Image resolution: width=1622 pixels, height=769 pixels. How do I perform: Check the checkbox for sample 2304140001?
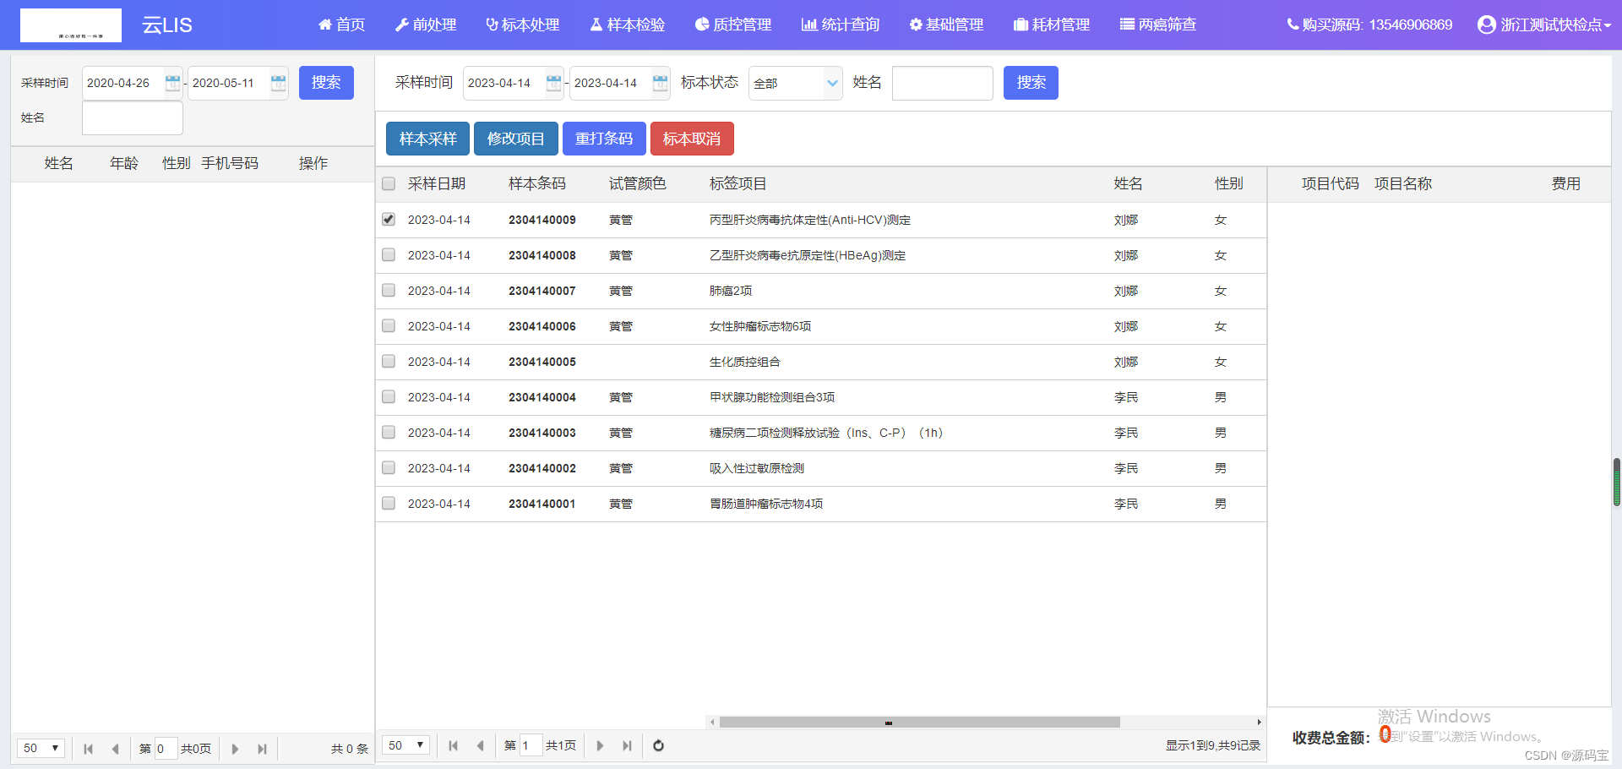click(388, 503)
